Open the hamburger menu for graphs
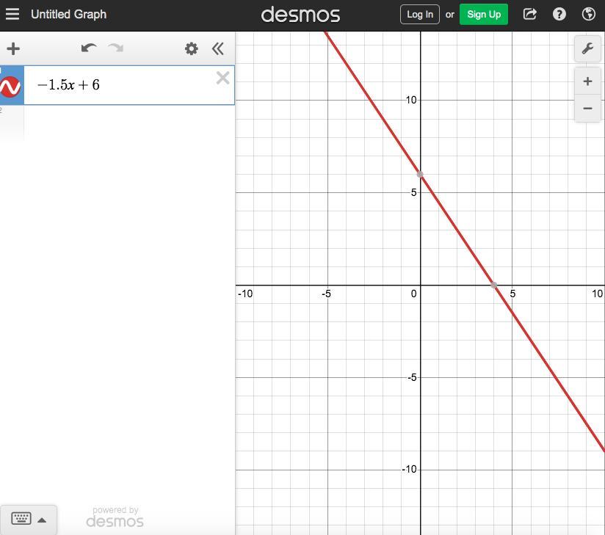The width and height of the screenshot is (605, 535). click(12, 14)
